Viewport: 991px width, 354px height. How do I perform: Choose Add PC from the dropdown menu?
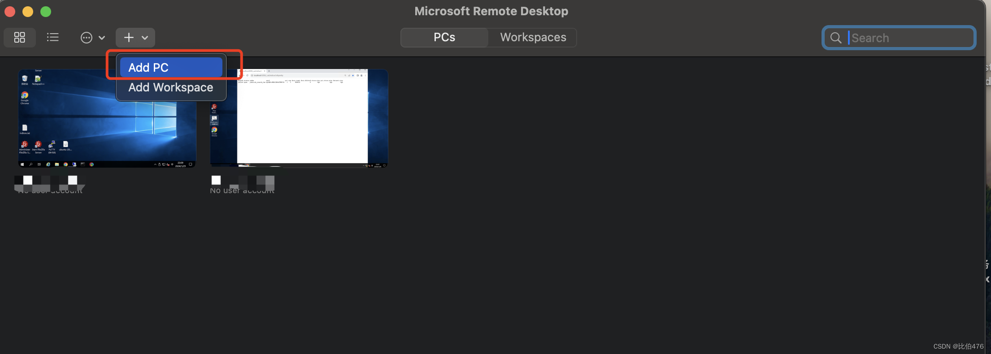(x=171, y=67)
